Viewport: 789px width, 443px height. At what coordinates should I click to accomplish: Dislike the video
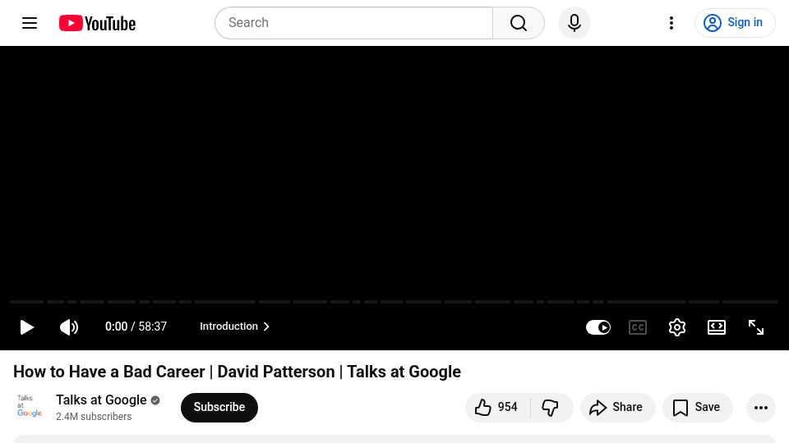[551, 408]
